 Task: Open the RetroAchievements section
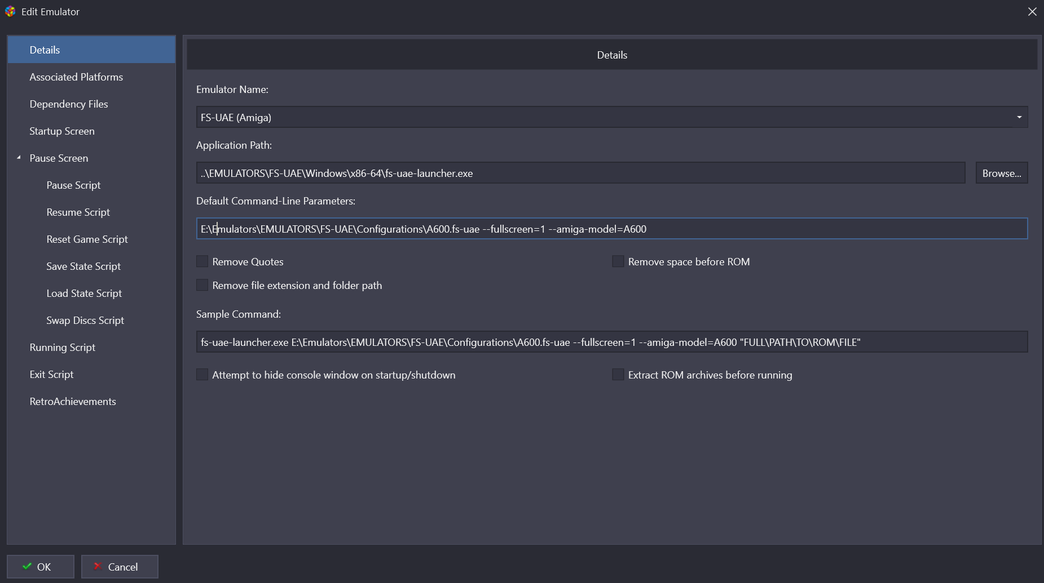[73, 402]
